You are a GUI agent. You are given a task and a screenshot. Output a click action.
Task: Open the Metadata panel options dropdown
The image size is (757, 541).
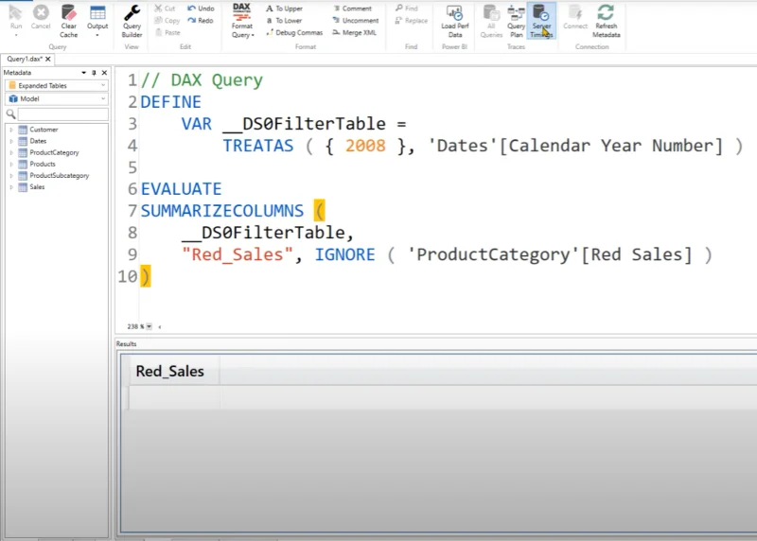click(x=84, y=73)
